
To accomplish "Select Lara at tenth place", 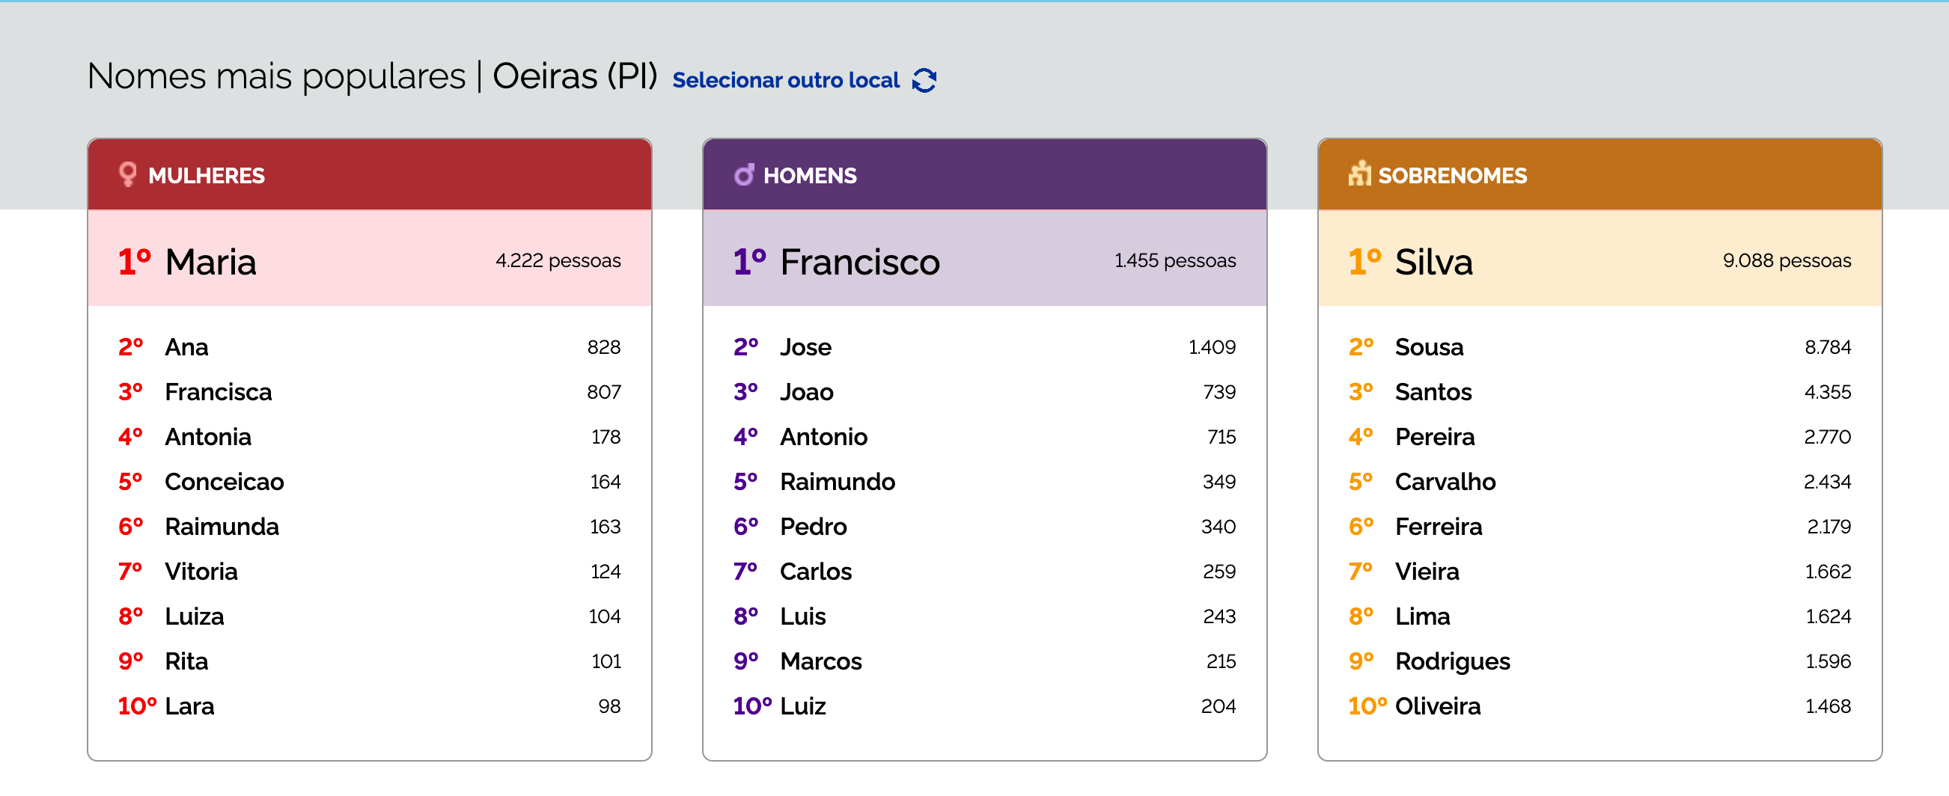I will coord(189,706).
